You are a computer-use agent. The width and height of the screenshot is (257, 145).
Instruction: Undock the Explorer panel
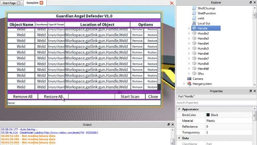(251, 2)
